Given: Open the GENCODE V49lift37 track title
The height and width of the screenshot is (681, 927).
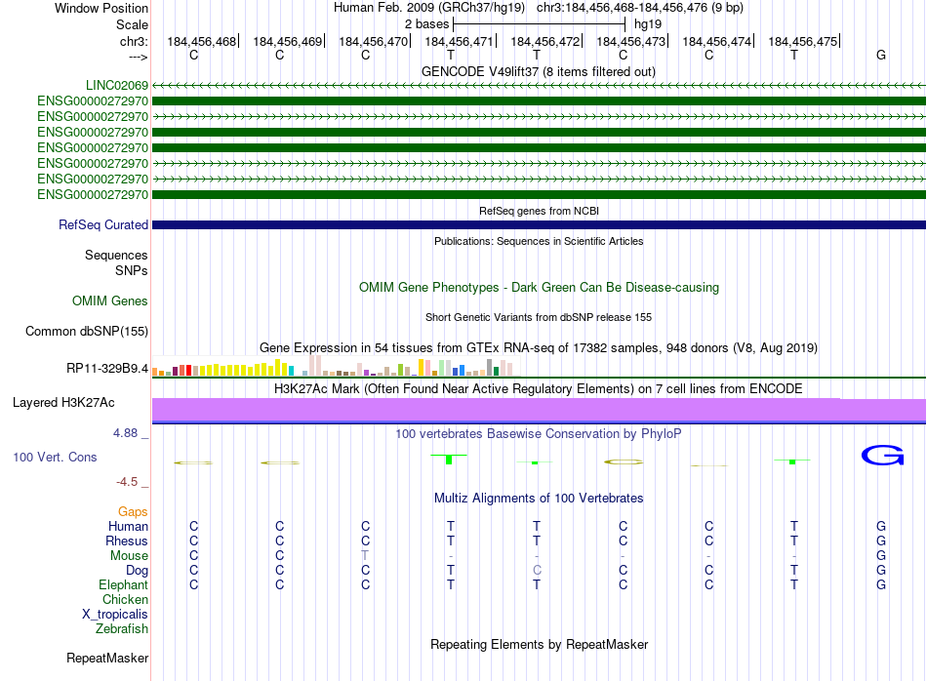Looking at the screenshot, I should (538, 71).
